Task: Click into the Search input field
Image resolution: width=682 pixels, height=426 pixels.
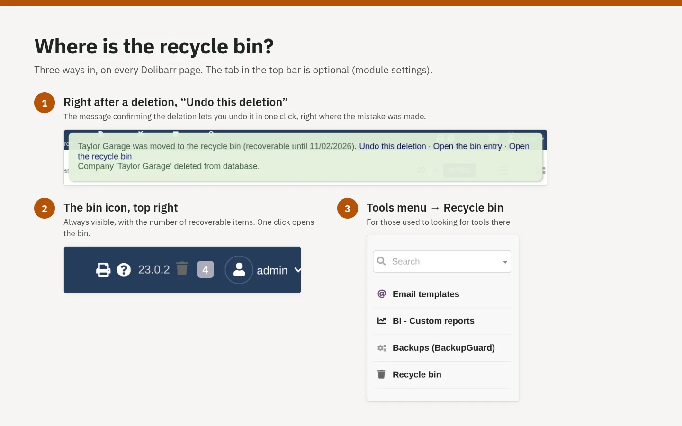Action: coord(442,261)
